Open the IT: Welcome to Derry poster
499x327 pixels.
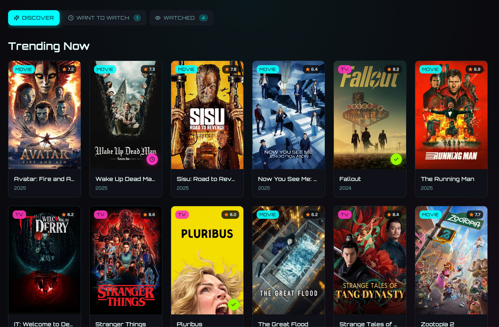44,260
